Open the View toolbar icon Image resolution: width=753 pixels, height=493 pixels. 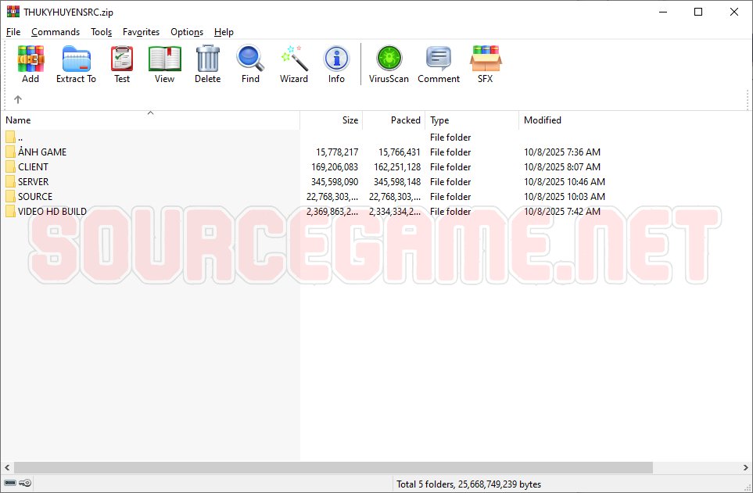click(x=164, y=63)
